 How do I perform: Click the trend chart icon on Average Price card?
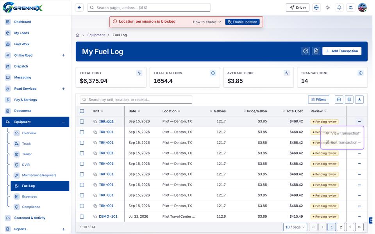point(287,73)
